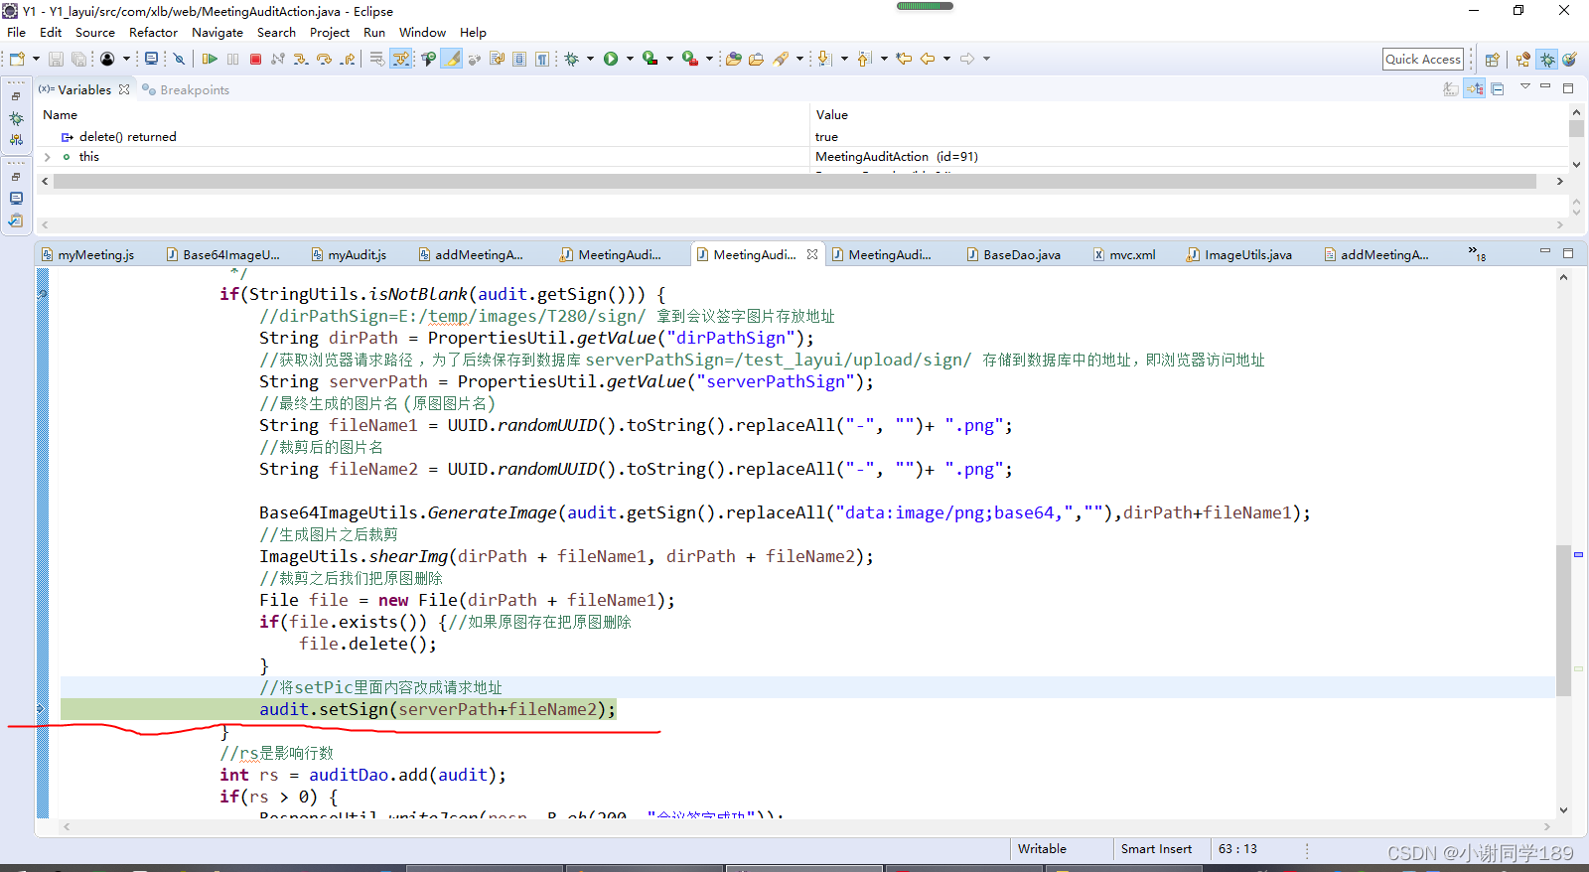
Task: Click the Open Type icon
Action: pyautogui.click(x=733, y=59)
